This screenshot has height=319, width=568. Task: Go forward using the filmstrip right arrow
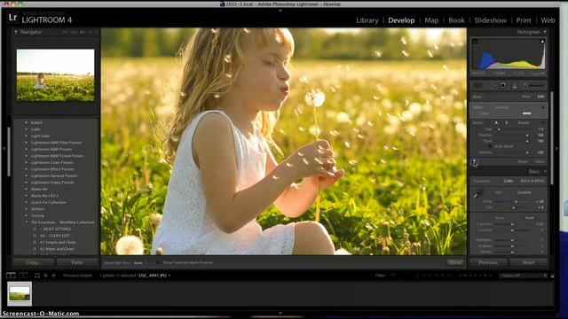(x=53, y=276)
